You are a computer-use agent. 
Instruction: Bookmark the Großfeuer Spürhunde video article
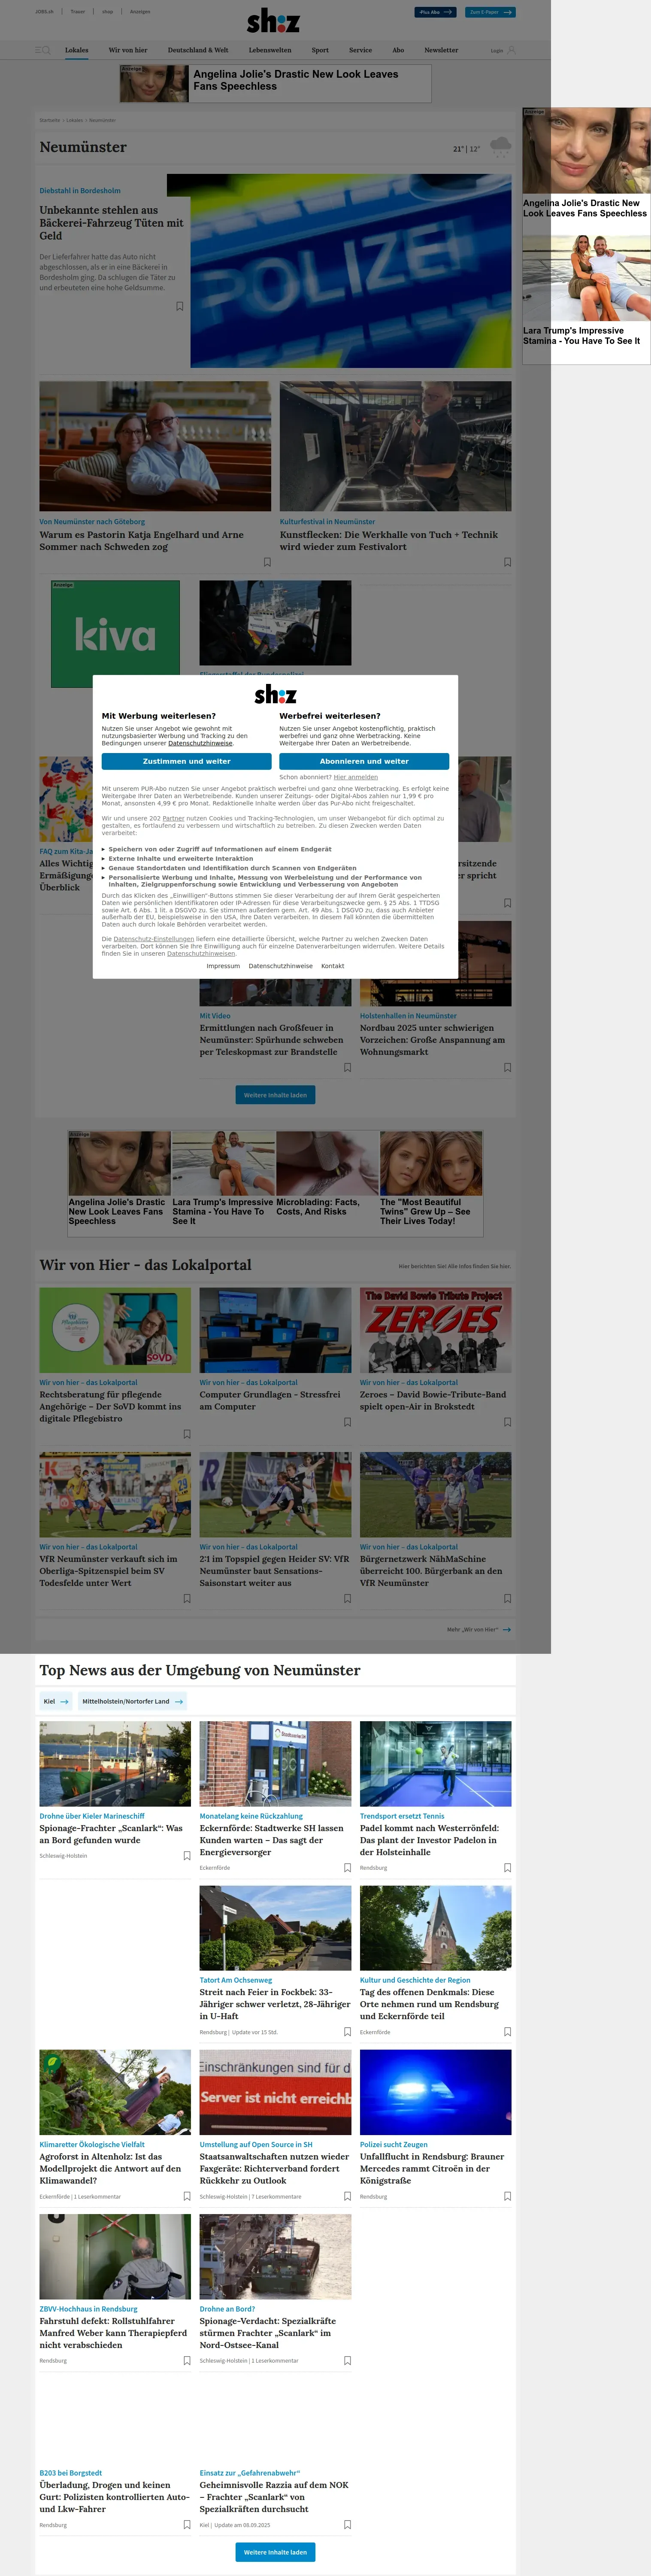(x=347, y=1067)
